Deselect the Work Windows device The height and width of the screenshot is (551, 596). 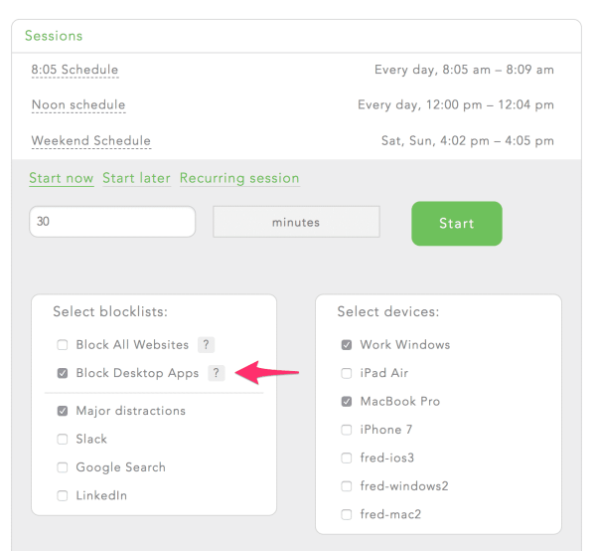[x=347, y=345]
